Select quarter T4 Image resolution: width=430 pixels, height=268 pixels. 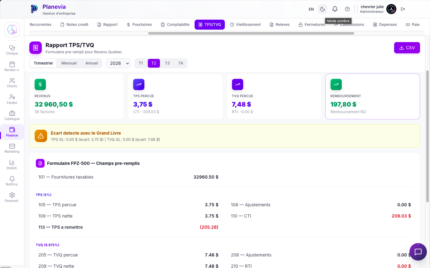click(181, 63)
